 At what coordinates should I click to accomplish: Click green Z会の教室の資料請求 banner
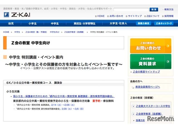[x=151, y=61]
